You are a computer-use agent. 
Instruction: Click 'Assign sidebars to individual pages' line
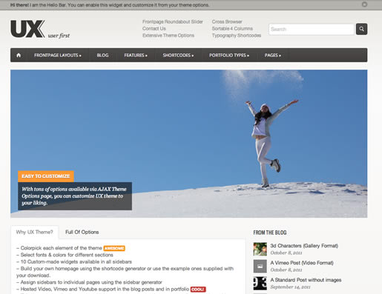(x=89, y=282)
